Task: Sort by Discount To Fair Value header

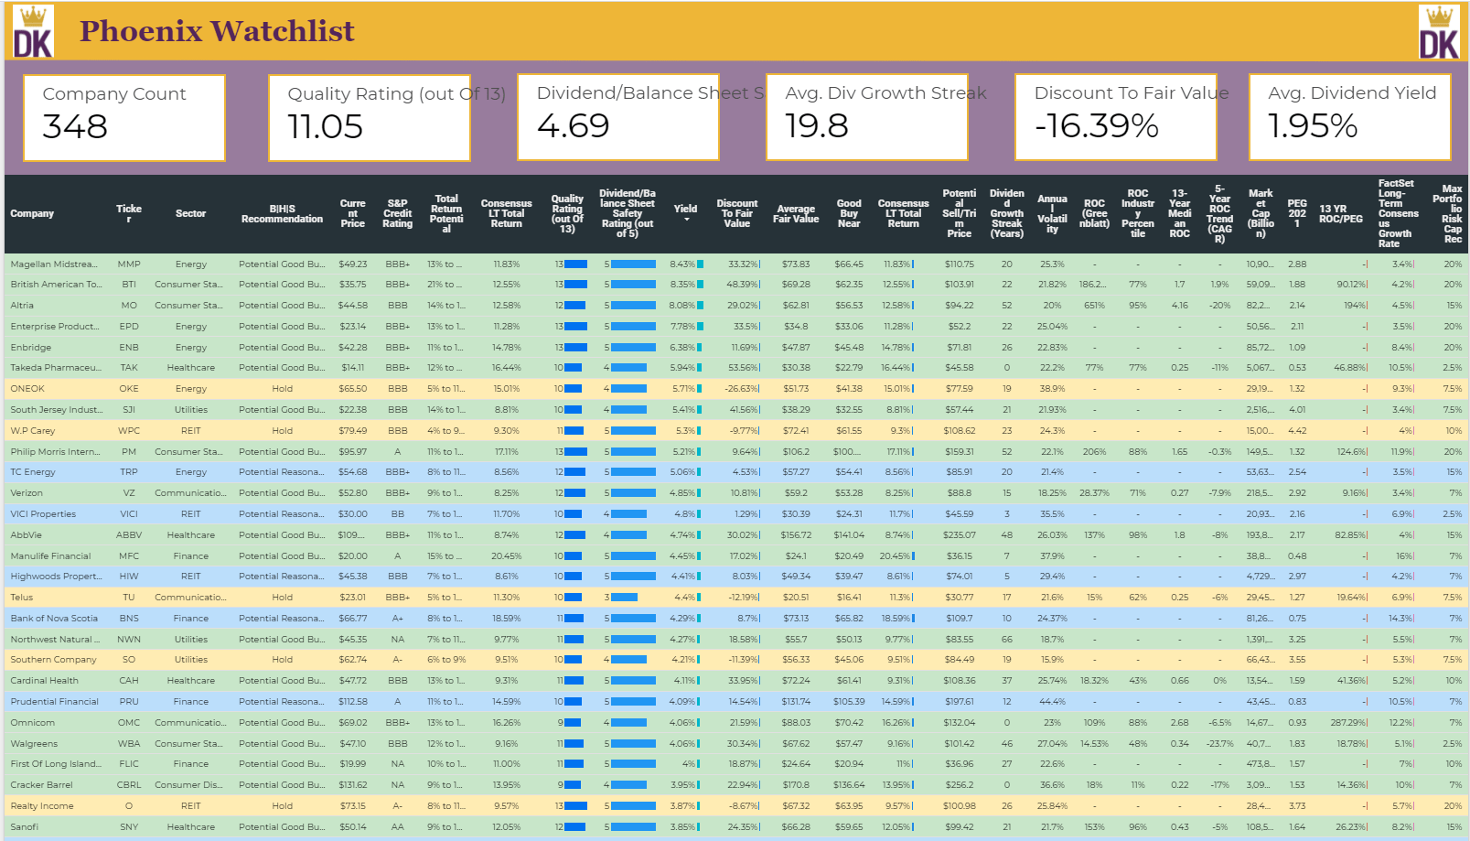Action: (x=737, y=213)
